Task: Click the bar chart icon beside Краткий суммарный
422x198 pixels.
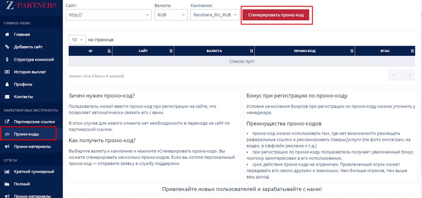Action: coord(7,171)
